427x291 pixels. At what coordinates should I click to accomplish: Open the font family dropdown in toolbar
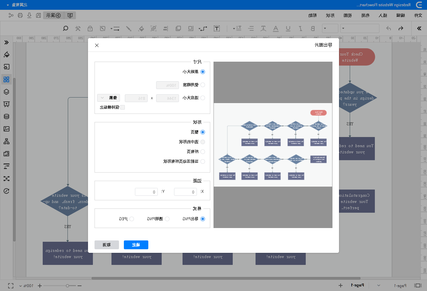[x=360, y=28]
